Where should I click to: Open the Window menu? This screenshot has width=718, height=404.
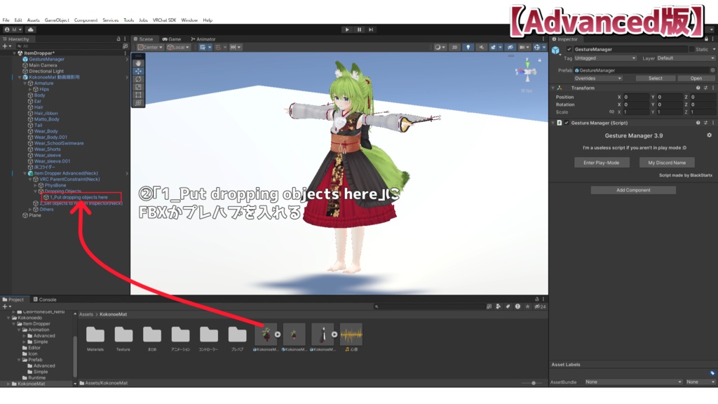point(189,20)
